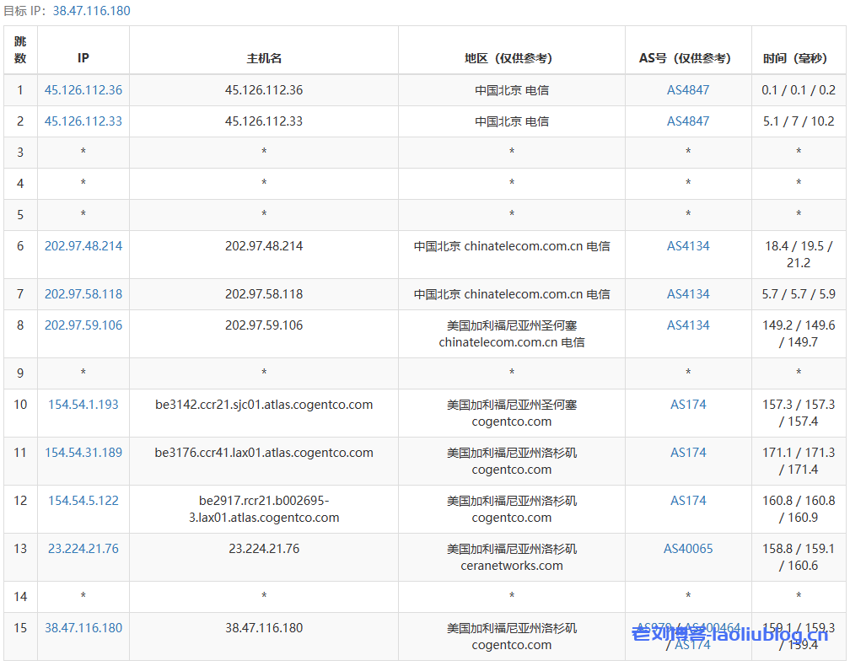Click IP link 154.54.1.193
The height and width of the screenshot is (666, 850).
coord(83,405)
